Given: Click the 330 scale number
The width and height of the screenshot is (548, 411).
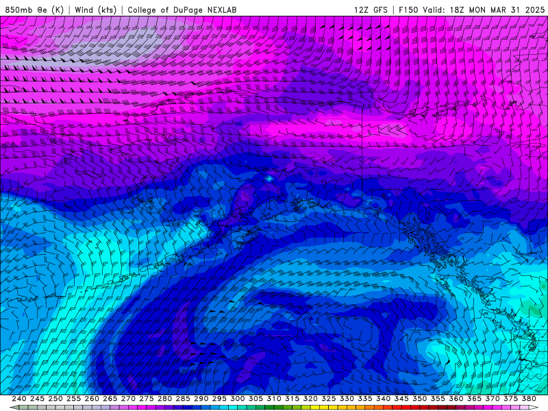Looking at the screenshot, I should click(347, 399).
